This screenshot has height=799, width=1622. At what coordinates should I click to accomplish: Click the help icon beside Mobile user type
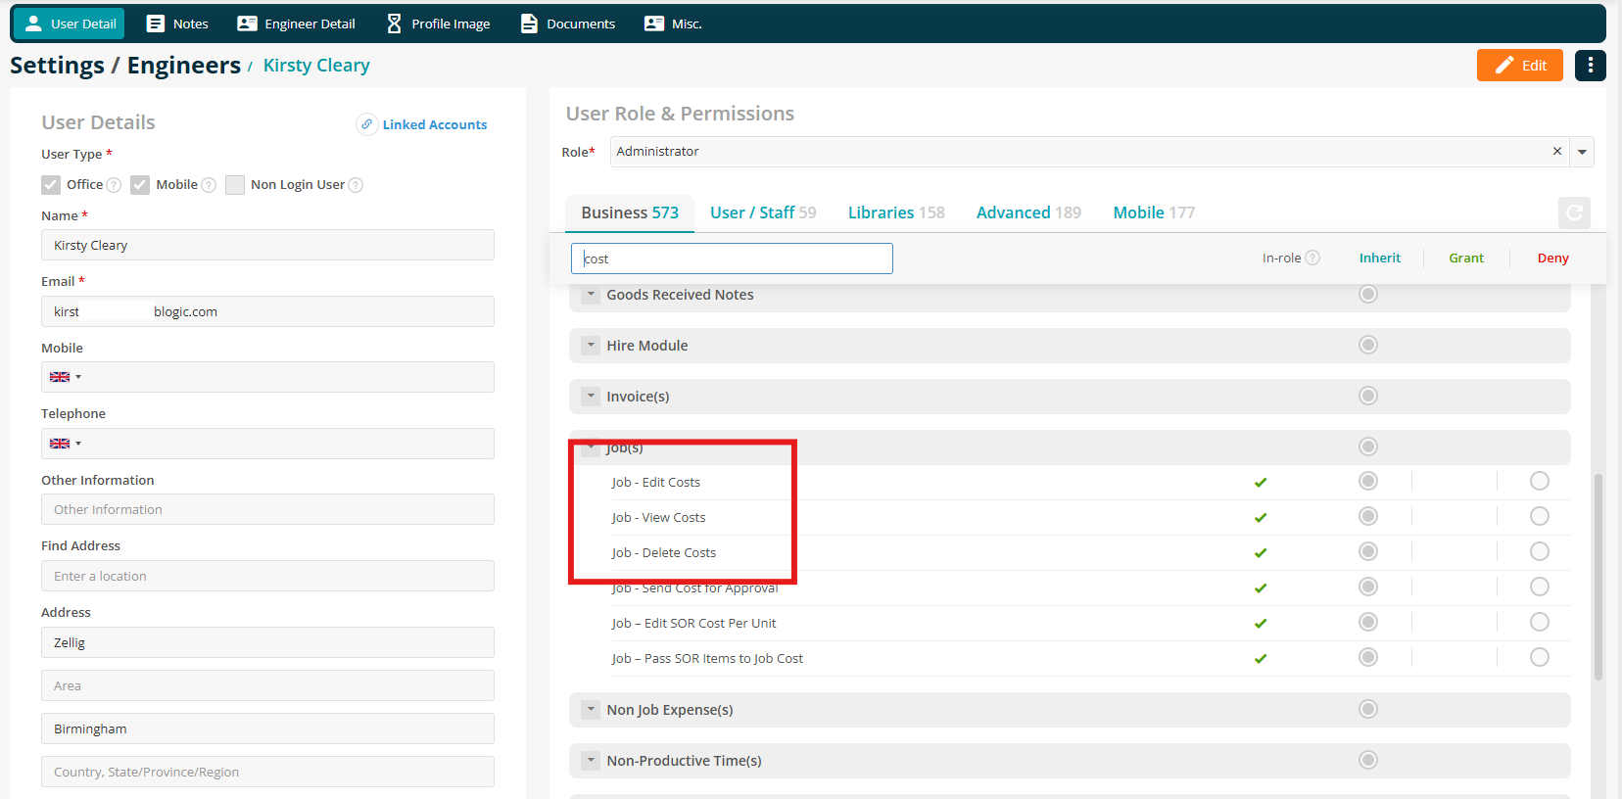pos(209,185)
